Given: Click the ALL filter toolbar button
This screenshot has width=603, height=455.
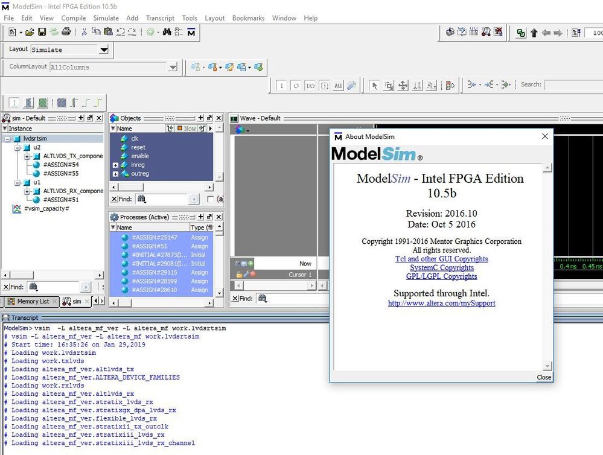Looking at the screenshot, I should click(x=338, y=86).
